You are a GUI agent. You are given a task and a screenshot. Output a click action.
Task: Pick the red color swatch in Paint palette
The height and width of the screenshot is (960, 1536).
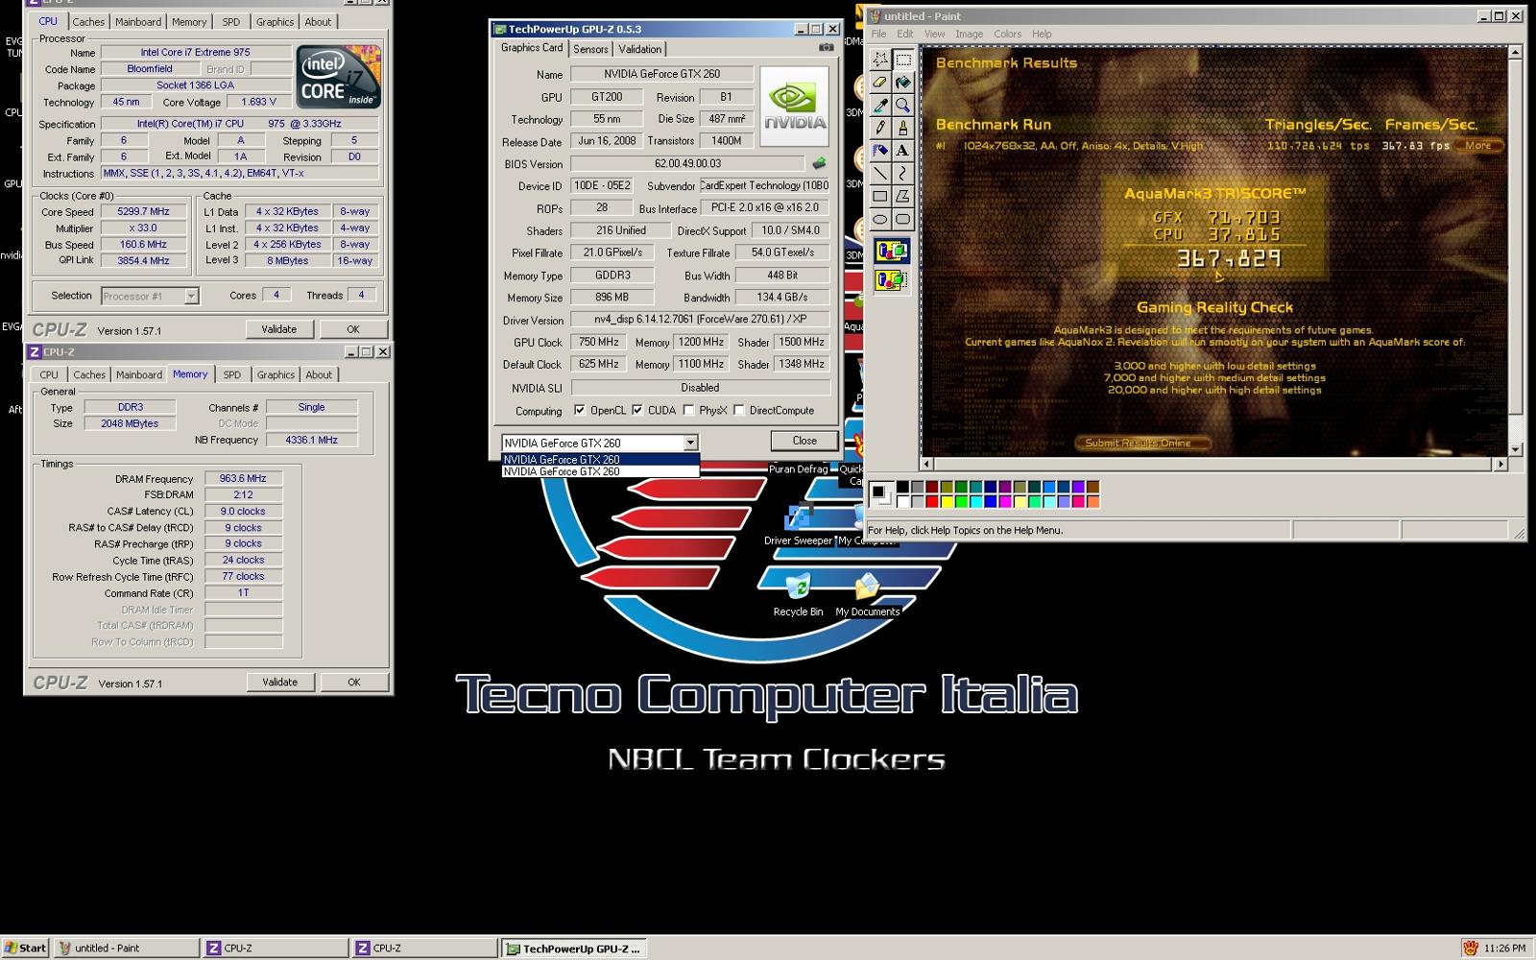click(x=931, y=501)
